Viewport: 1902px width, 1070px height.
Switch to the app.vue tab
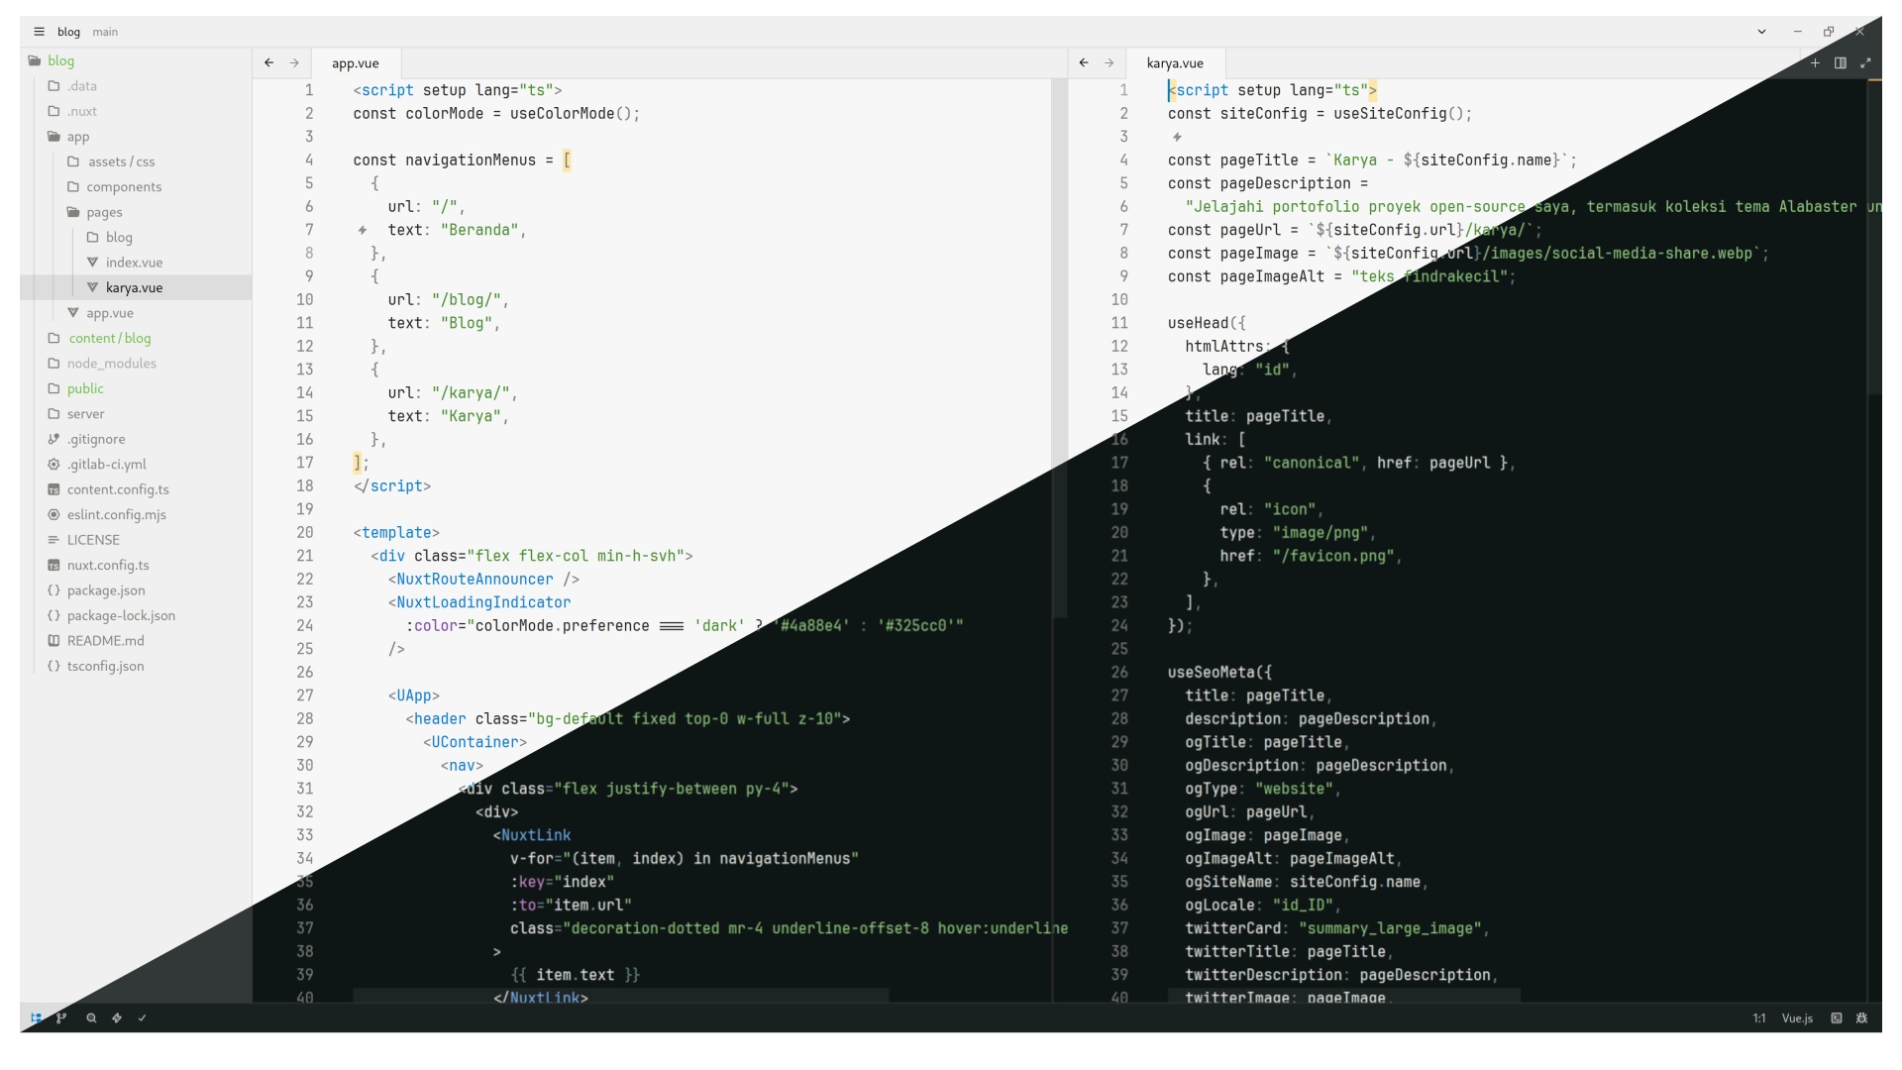tap(355, 62)
